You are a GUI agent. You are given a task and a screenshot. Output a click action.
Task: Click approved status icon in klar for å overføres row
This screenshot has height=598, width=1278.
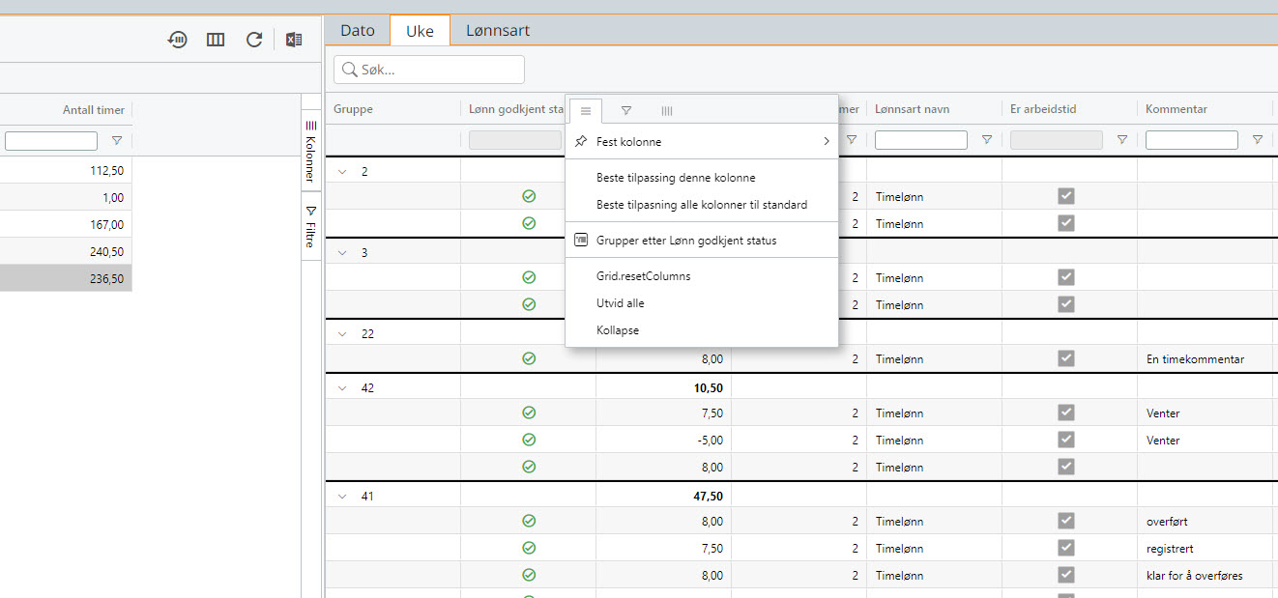click(529, 575)
